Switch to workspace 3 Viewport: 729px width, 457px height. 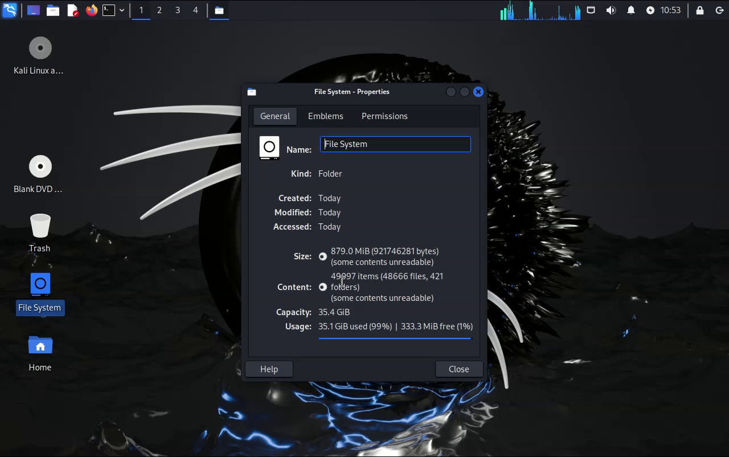pos(178,10)
